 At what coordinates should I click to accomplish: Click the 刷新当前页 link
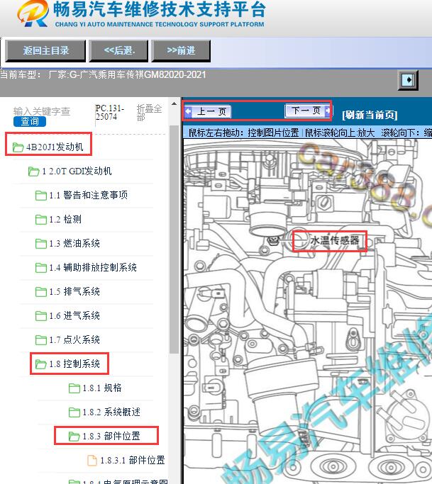click(370, 115)
